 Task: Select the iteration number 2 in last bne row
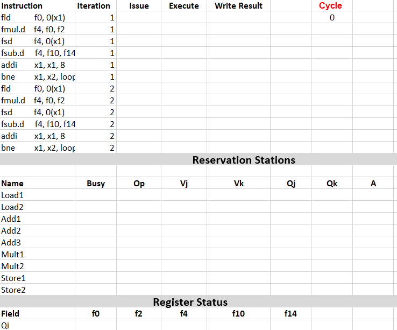pos(96,148)
